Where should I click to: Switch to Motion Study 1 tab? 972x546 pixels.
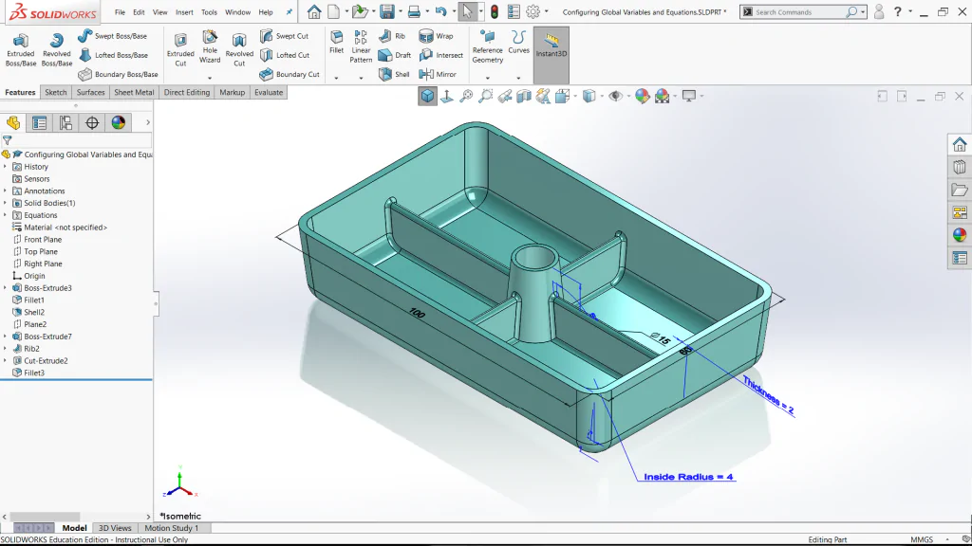[171, 528]
